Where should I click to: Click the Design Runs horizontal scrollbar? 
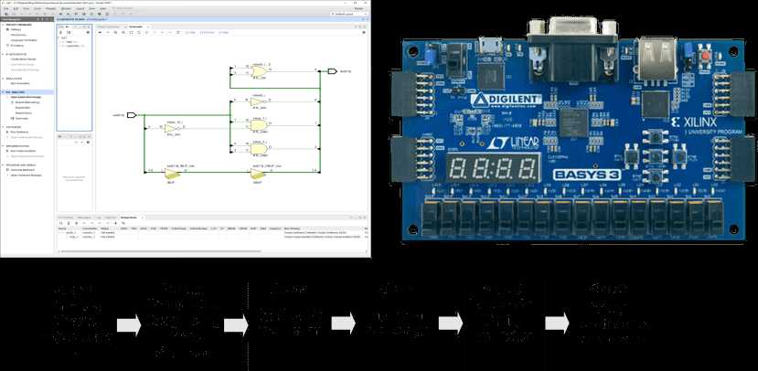159,251
